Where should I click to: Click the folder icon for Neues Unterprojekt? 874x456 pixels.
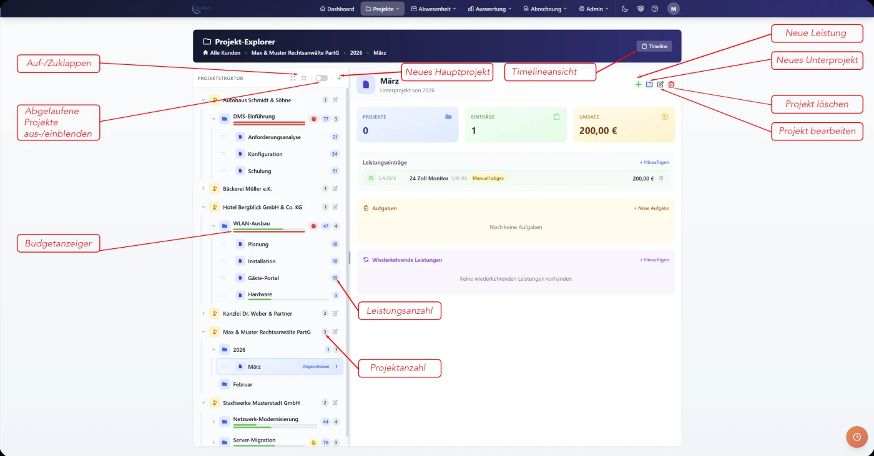(x=649, y=84)
